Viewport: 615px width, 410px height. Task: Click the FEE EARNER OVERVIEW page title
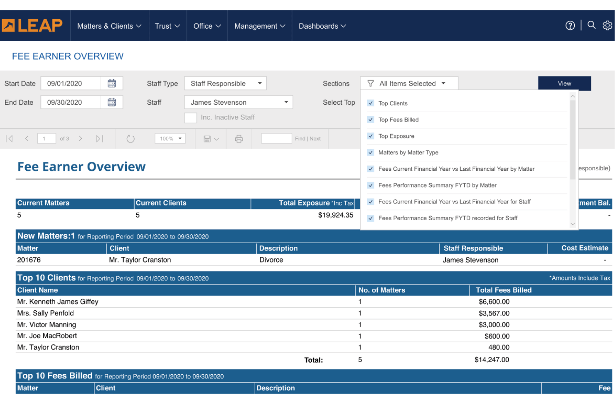(68, 56)
